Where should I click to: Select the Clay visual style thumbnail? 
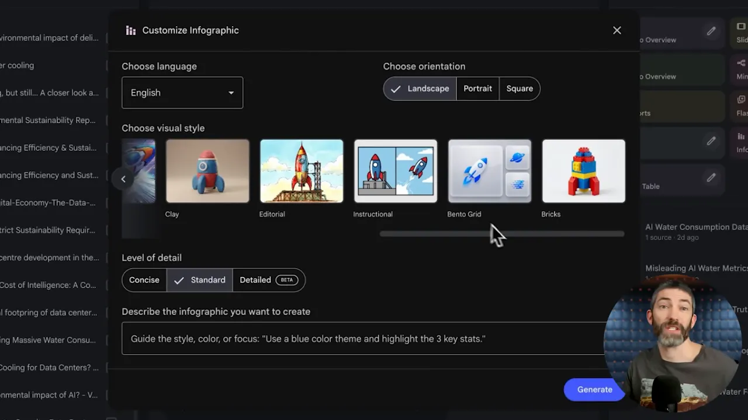(x=207, y=171)
